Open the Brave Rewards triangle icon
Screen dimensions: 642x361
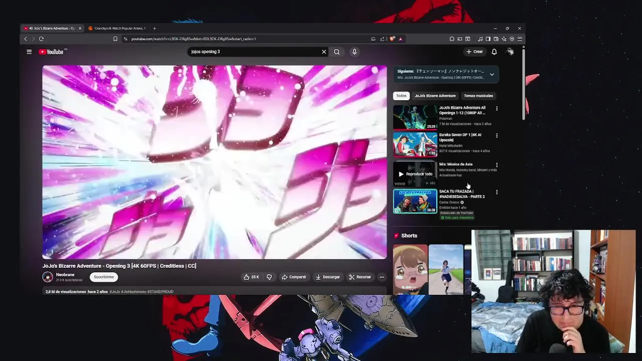(x=400, y=39)
